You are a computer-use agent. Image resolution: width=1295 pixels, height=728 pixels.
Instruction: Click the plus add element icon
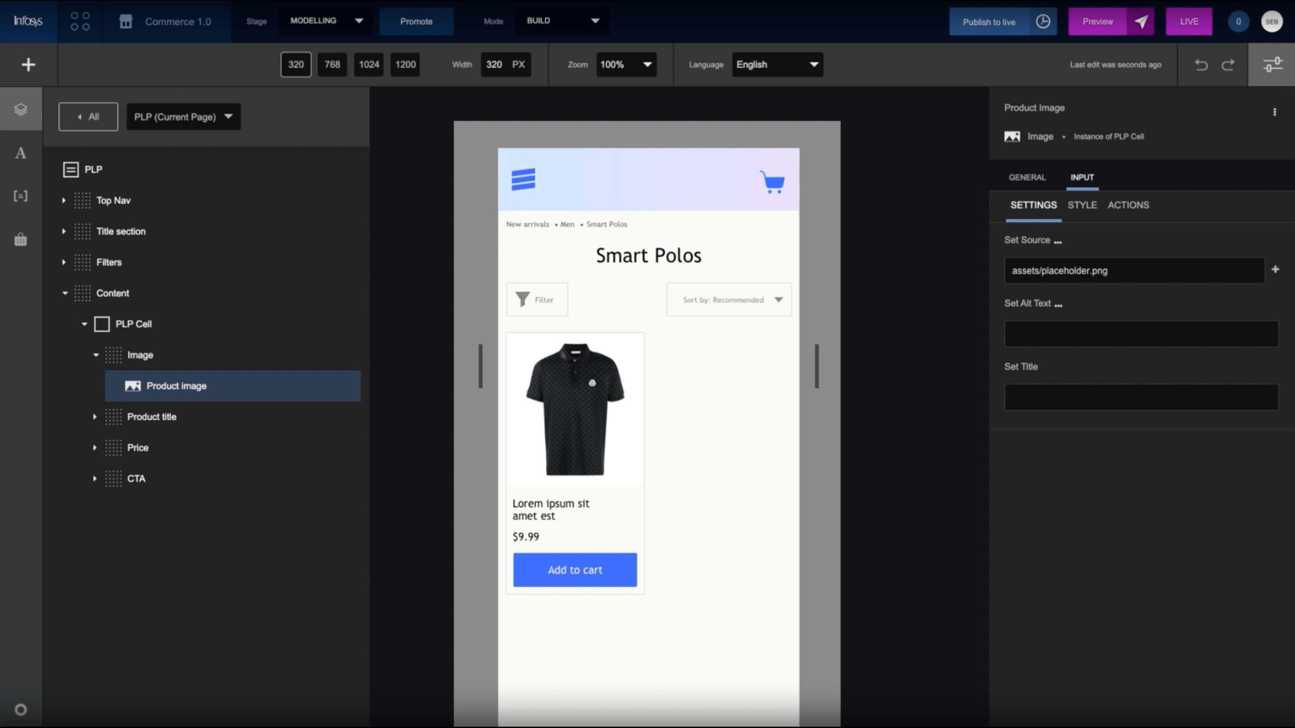coord(28,64)
